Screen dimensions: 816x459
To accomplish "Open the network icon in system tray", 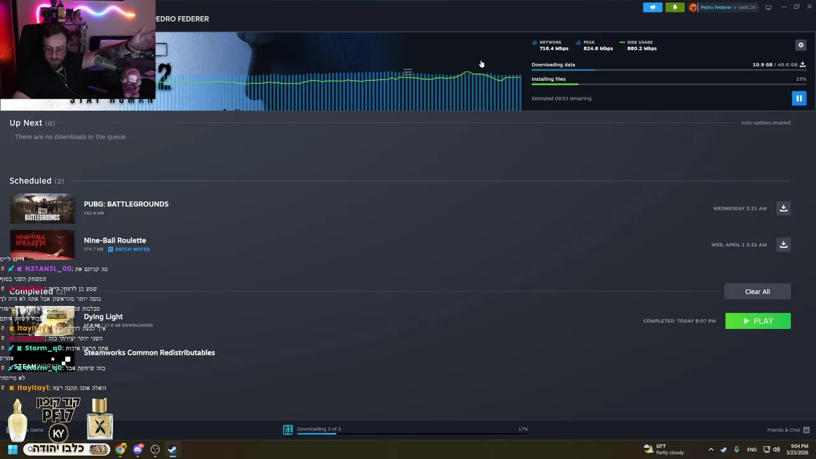I will (x=767, y=449).
